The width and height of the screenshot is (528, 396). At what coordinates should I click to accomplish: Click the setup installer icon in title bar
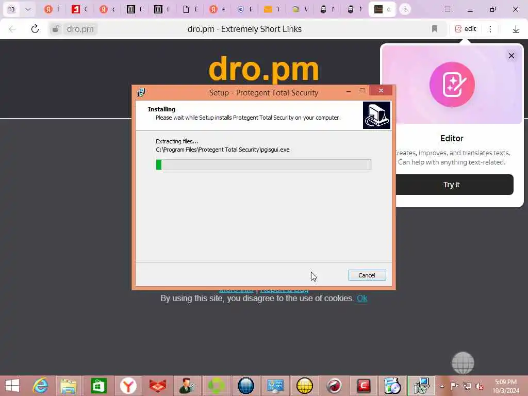pos(141,92)
